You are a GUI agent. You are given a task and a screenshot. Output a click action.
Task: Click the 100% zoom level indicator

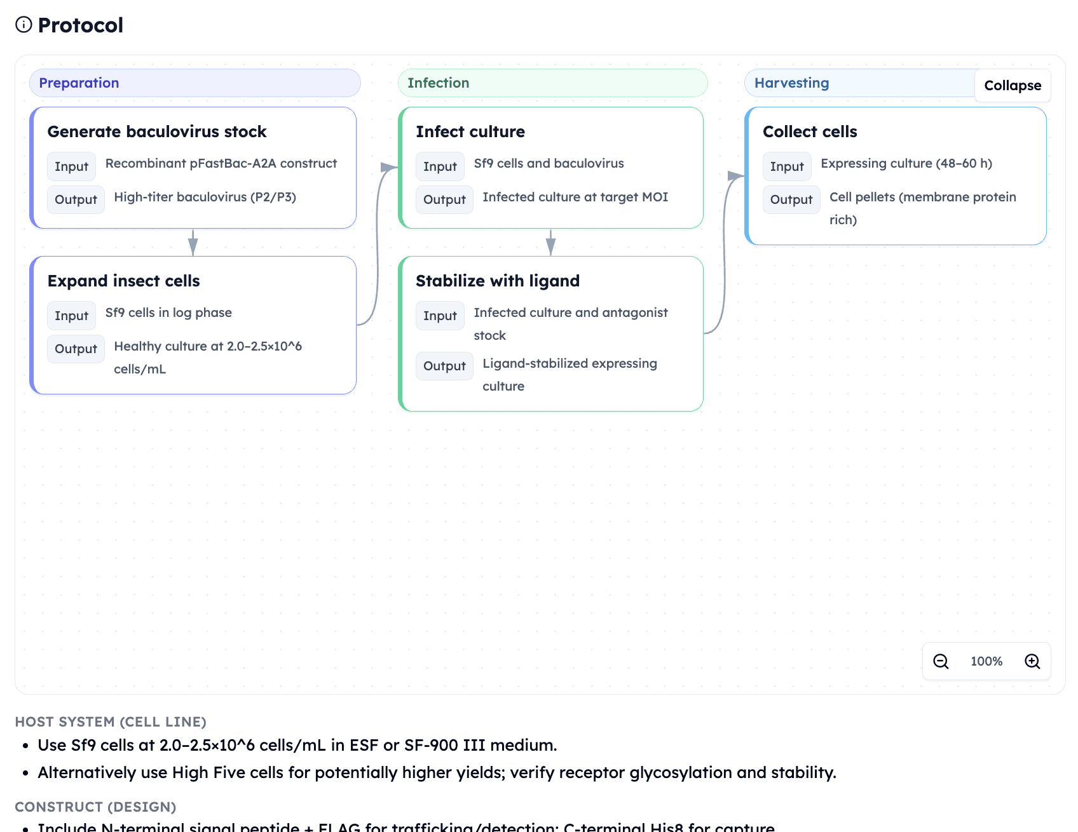click(x=986, y=661)
